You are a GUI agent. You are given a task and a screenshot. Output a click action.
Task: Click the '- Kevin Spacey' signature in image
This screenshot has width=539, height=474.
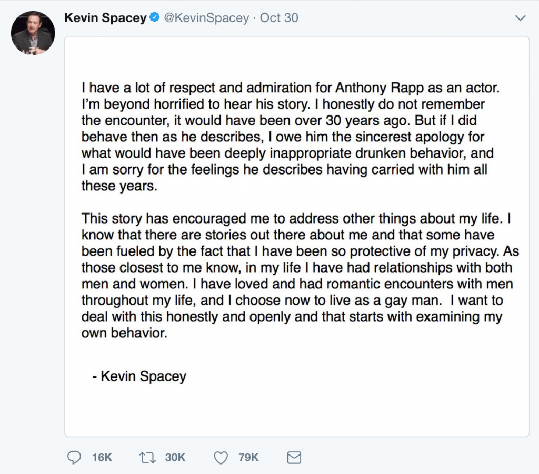139,376
